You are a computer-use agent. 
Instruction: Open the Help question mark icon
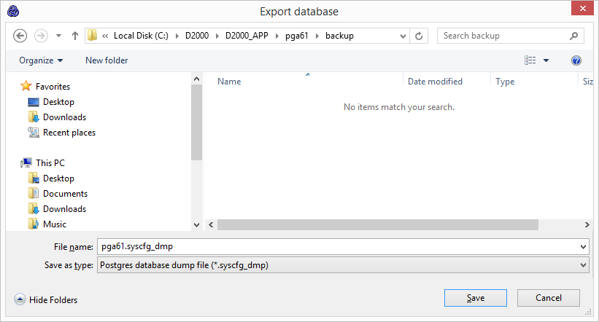576,60
